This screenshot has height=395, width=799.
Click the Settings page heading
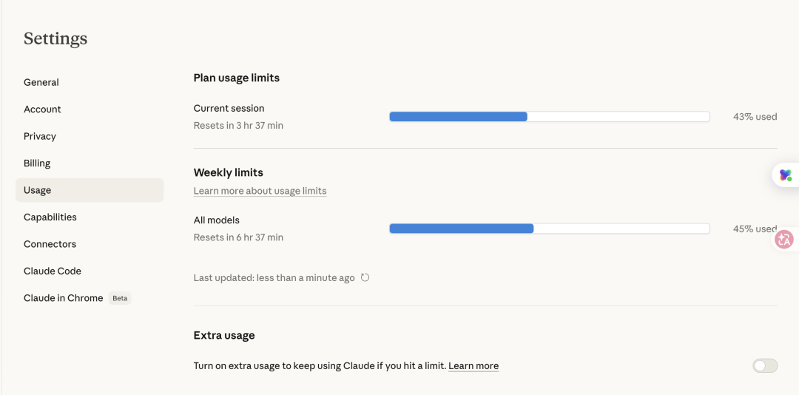click(x=55, y=38)
